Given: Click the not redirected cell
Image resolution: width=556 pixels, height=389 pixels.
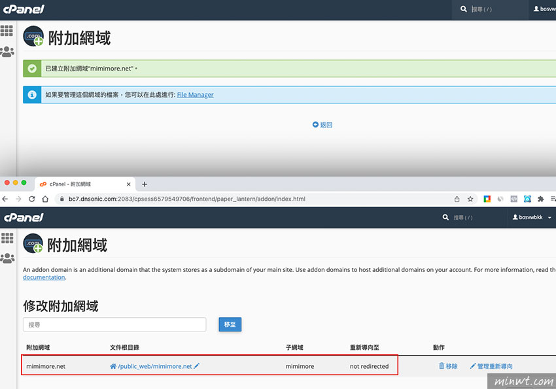Looking at the screenshot, I should 369,366.
